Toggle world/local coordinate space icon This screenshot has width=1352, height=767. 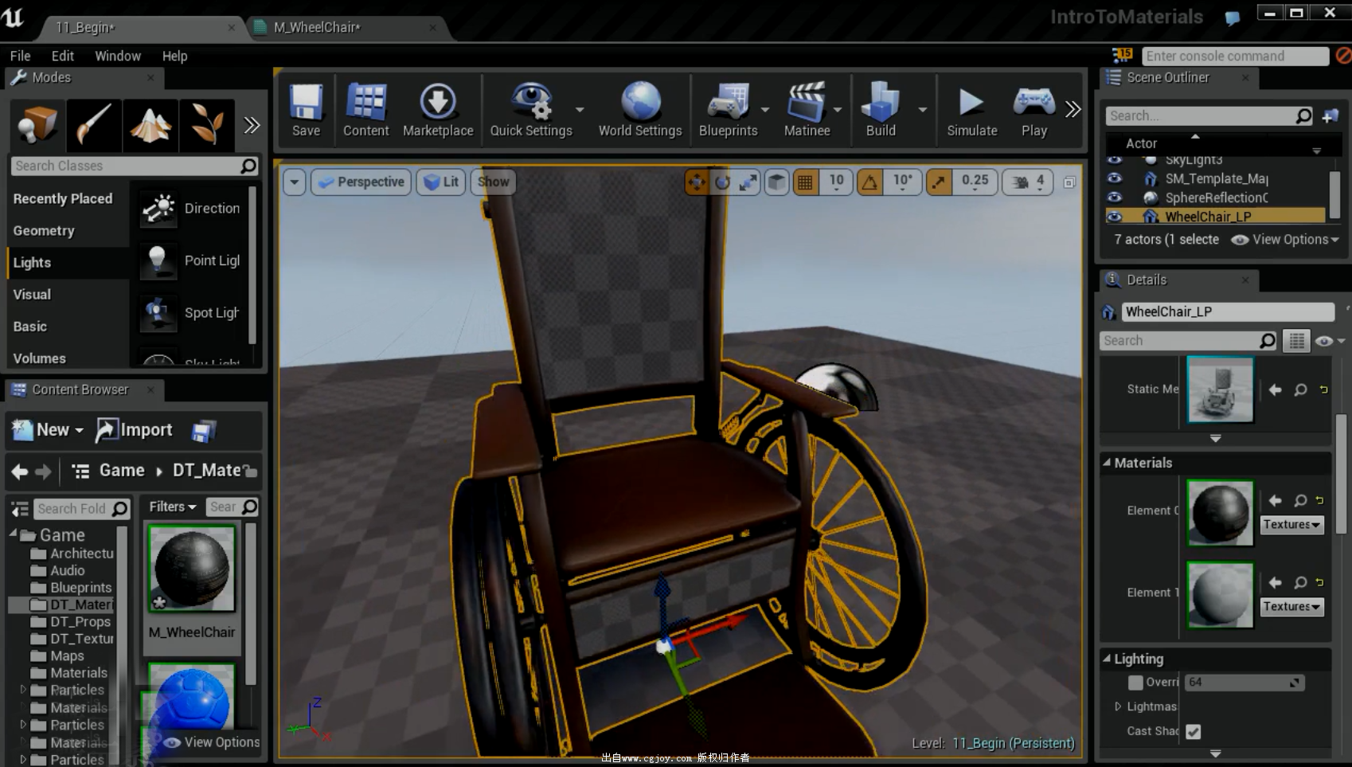(x=776, y=182)
